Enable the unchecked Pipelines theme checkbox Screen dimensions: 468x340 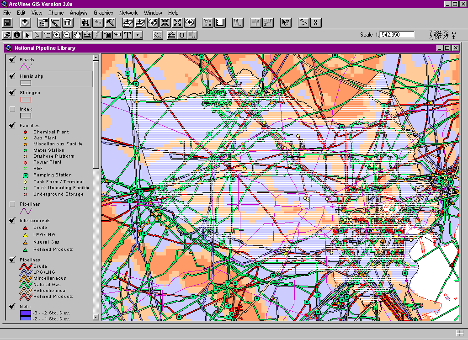(x=12, y=204)
